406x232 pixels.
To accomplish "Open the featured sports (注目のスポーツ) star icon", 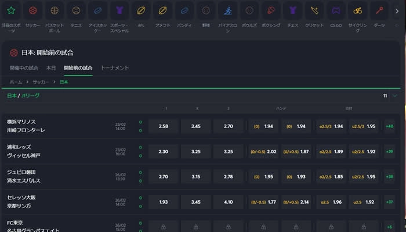I will point(11,12).
